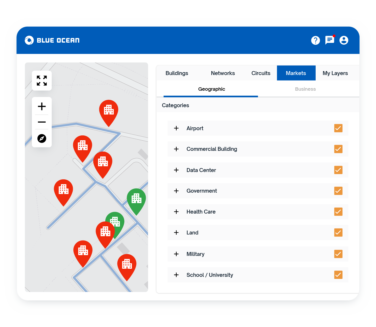Screen dimensions: 376x327
Task: Switch to the Business sub-tab
Action: tap(305, 89)
